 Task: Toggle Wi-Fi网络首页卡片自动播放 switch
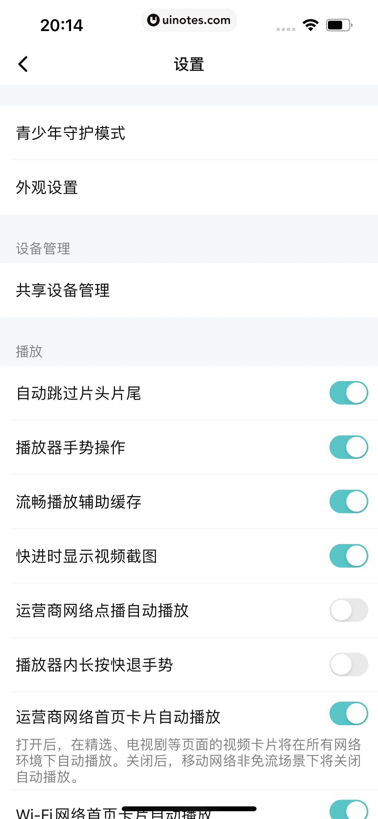pyautogui.click(x=349, y=810)
